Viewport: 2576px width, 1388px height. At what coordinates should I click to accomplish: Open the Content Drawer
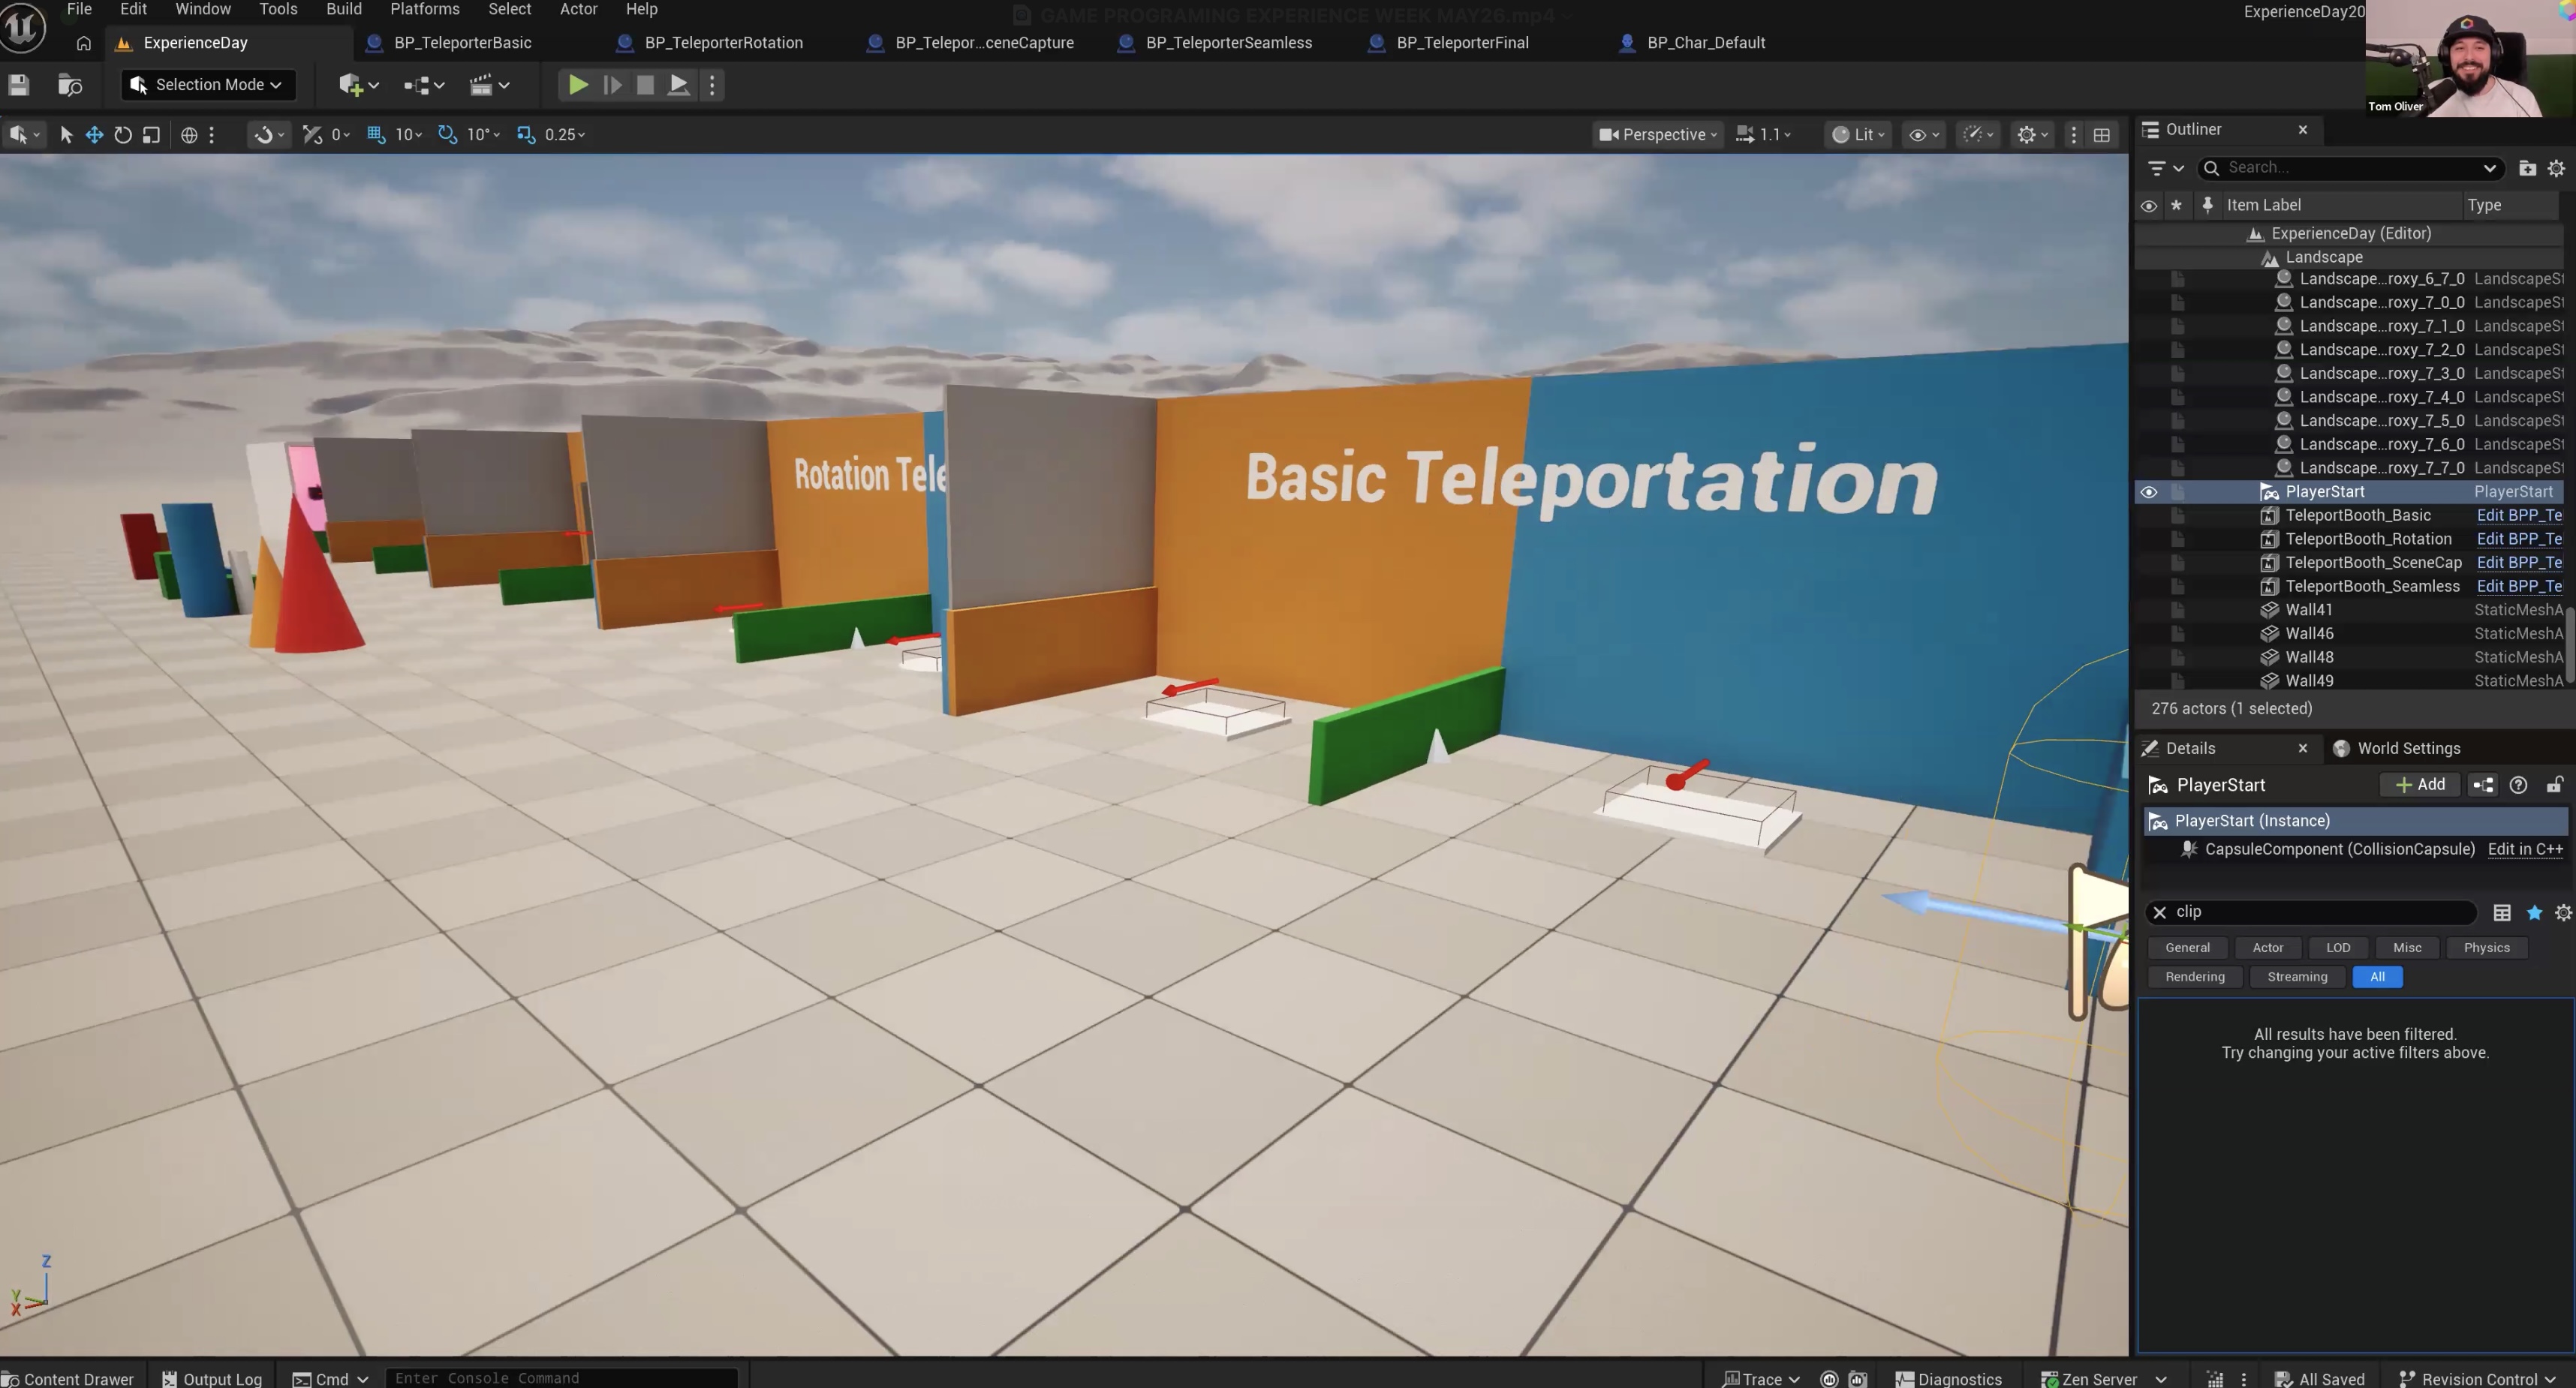coord(68,1378)
